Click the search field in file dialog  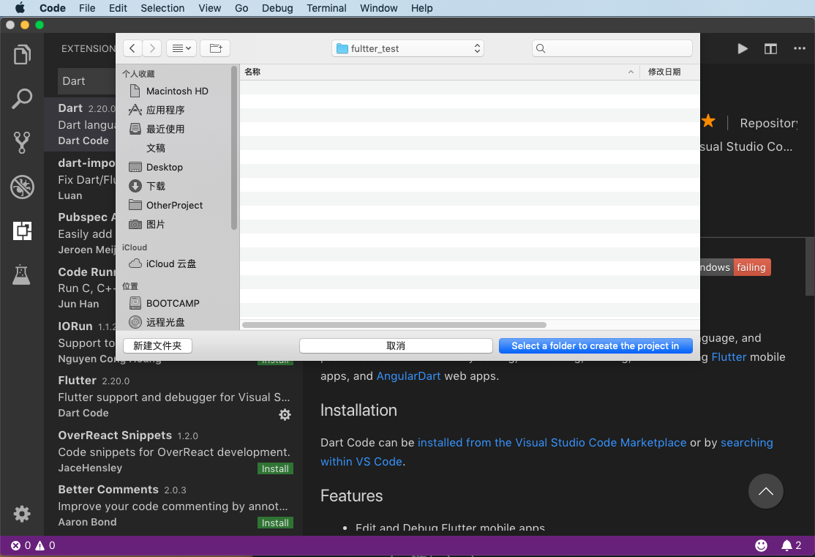coord(612,48)
